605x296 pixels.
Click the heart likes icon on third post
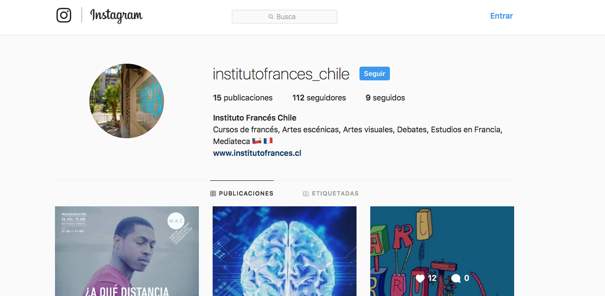(420, 278)
